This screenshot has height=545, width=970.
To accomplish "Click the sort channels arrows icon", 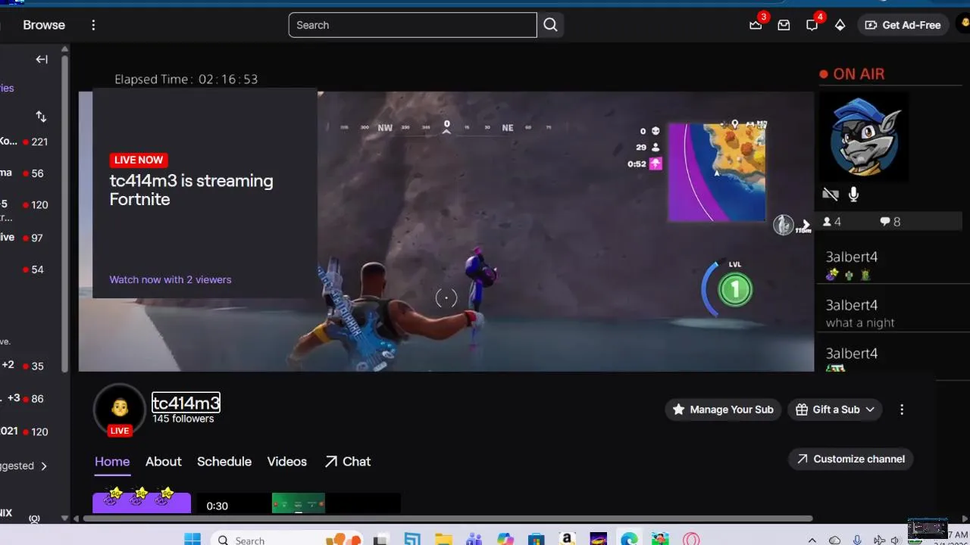I will coord(41,117).
